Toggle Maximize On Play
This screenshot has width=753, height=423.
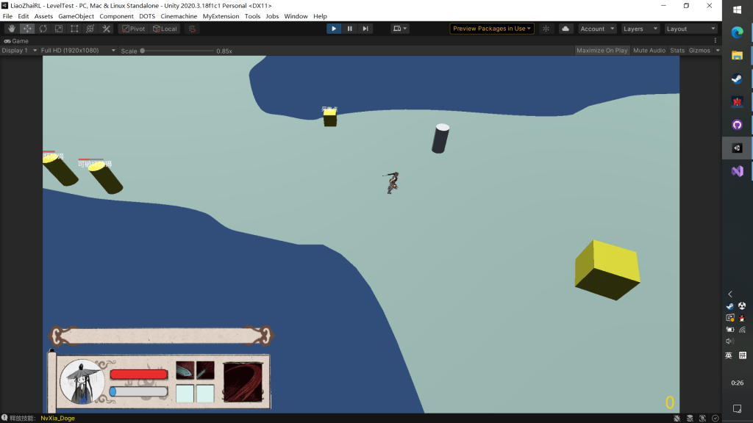(x=602, y=51)
